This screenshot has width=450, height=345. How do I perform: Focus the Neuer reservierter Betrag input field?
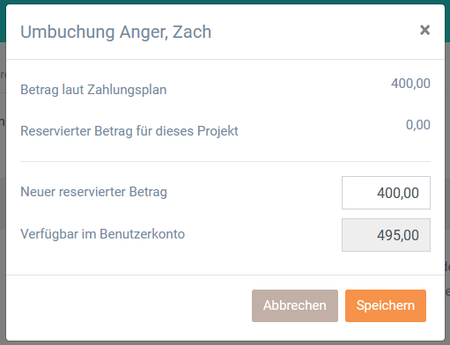[x=386, y=193]
